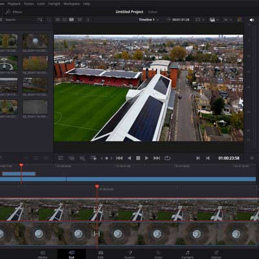Open the tools sliders icon below viewer

tap(60, 158)
